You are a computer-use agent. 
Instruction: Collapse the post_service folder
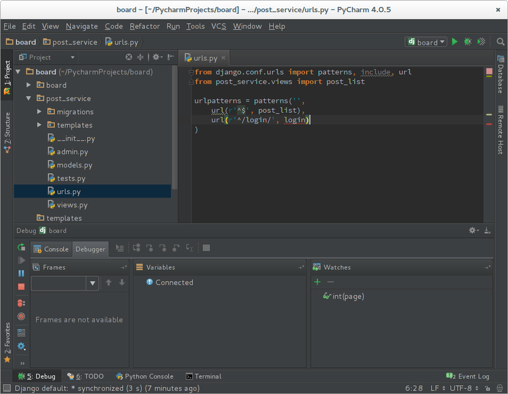[28, 98]
